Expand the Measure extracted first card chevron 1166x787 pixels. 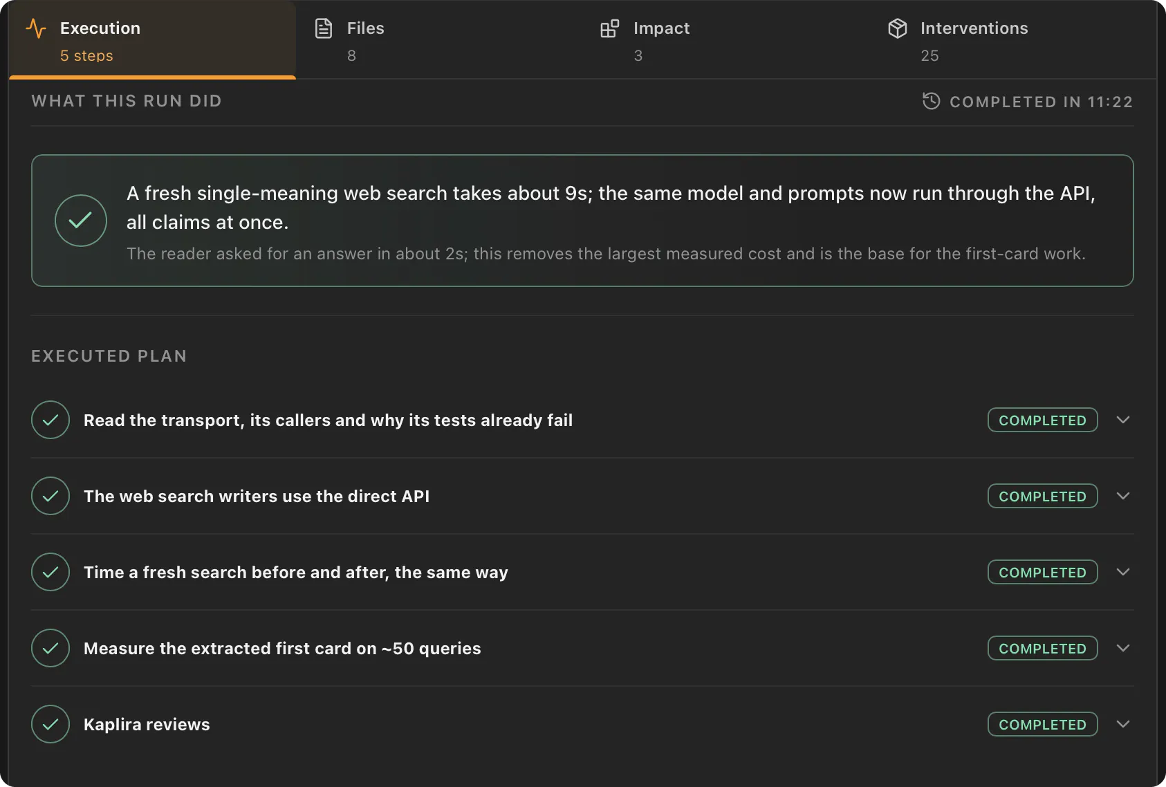click(x=1123, y=648)
